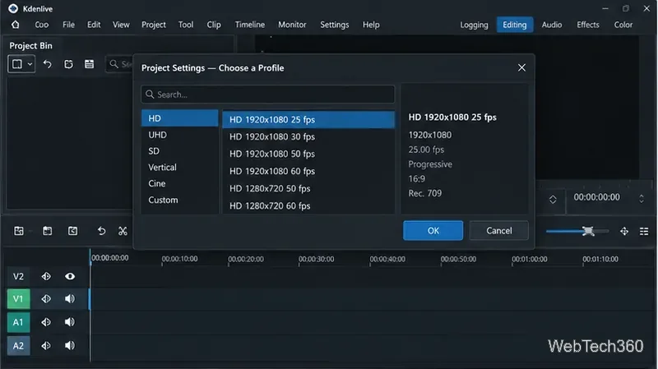Open the Timeline menu
This screenshot has height=369, width=658.
click(x=250, y=25)
